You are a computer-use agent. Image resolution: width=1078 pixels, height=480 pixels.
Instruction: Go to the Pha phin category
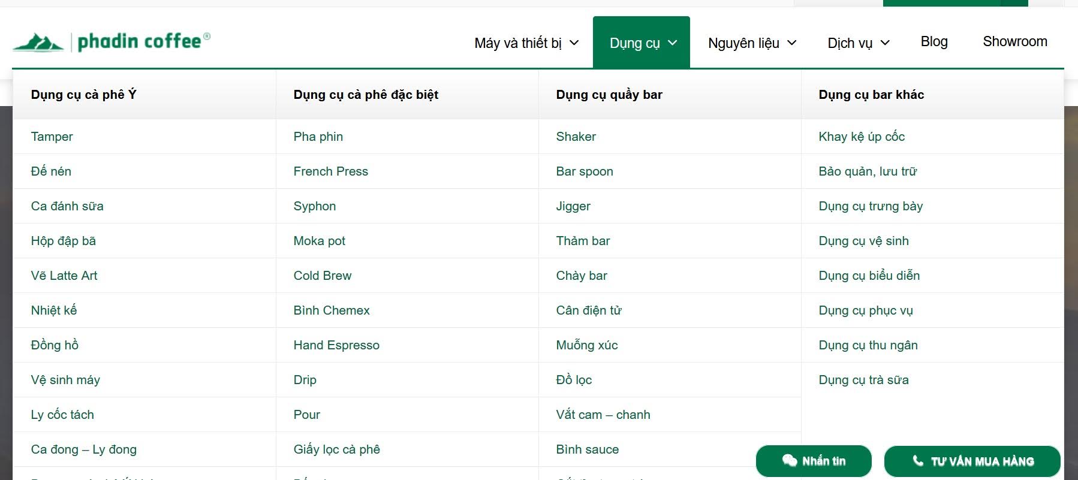click(x=318, y=137)
